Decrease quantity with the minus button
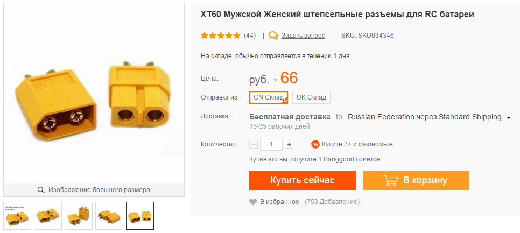This screenshot has height=233, width=520. (254, 144)
